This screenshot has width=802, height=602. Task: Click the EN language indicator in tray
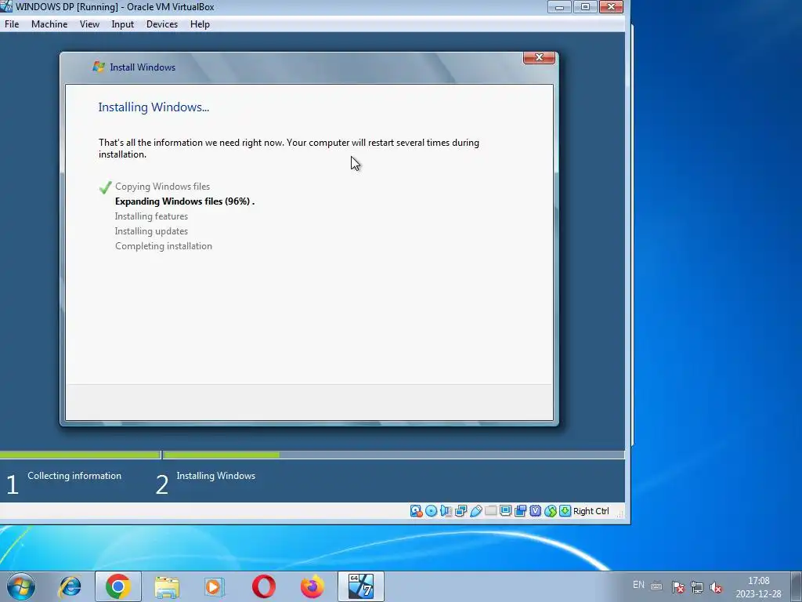[x=638, y=585]
